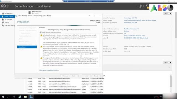Click the volume tray icon
This screenshot has height=99, width=177.
[158, 97]
